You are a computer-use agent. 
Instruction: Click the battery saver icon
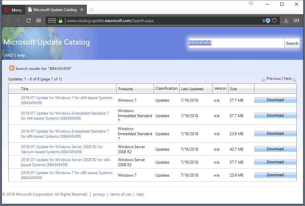click(296, 21)
